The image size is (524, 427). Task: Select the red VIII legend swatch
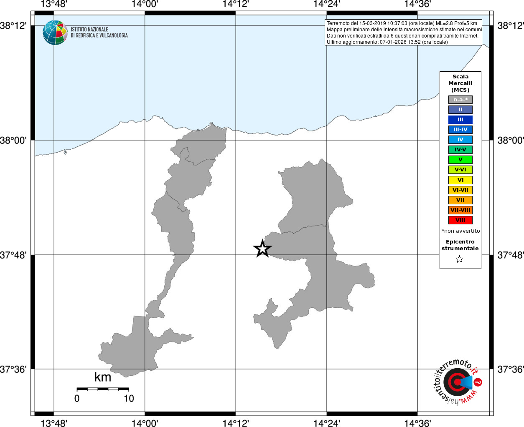coord(460,220)
